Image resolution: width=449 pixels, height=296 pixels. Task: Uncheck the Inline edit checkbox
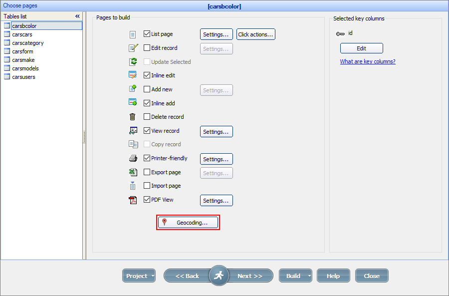pos(147,75)
